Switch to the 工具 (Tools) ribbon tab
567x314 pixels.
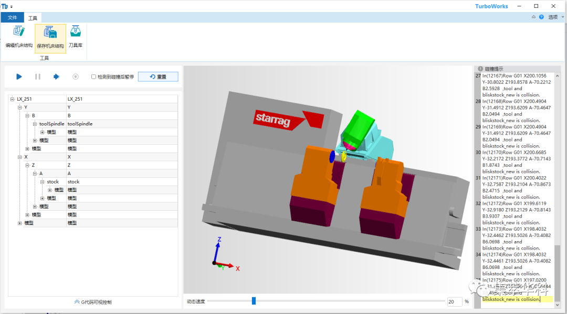coord(33,17)
